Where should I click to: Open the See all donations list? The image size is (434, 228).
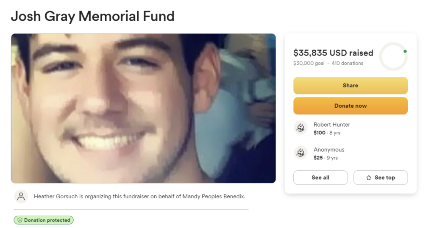tap(320, 178)
